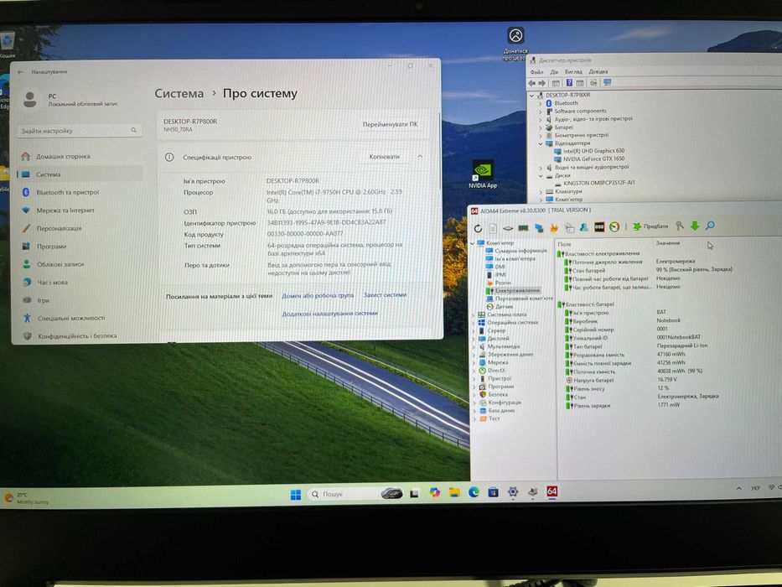
Task: Open the Довідка menu in Device Manager
Action: (598, 71)
